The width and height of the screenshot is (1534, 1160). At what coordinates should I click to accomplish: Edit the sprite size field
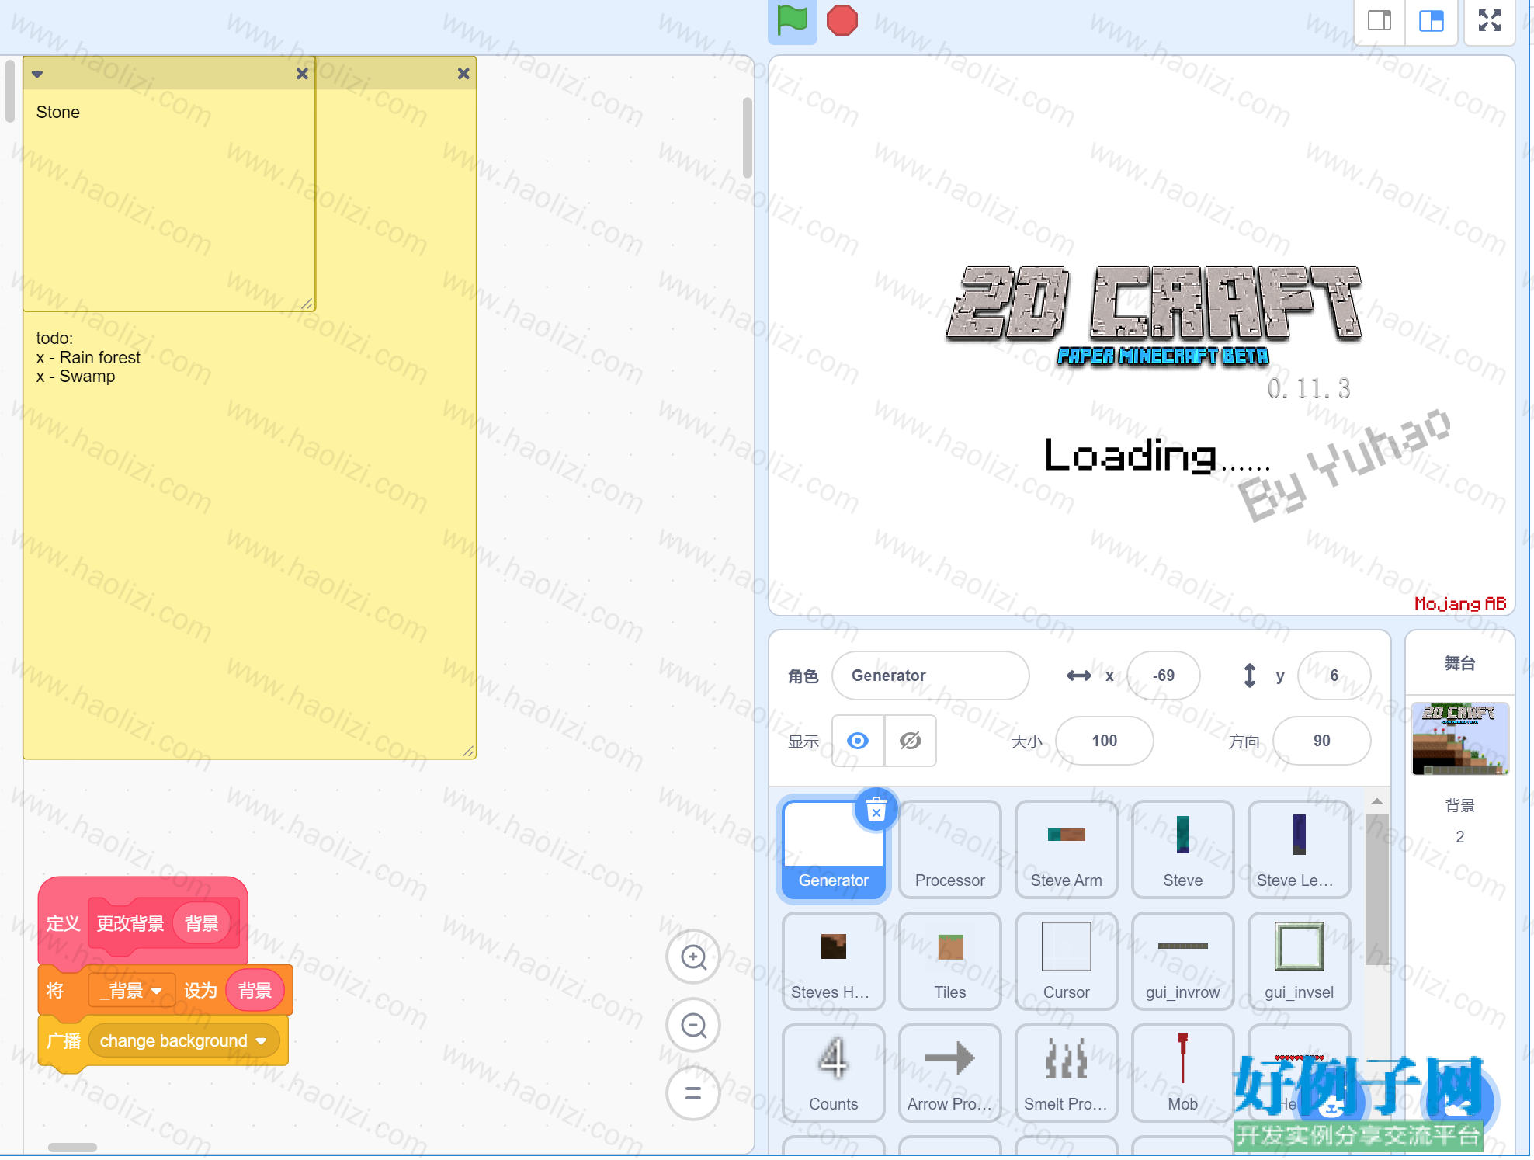[x=1105, y=741]
